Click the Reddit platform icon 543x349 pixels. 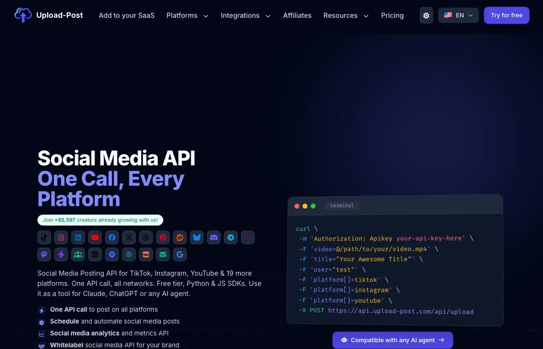[x=180, y=237]
